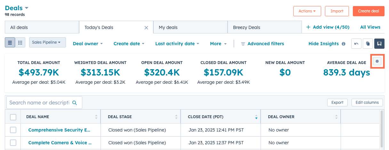Switch to the My deals tab
This screenshot has height=150, width=389.
[x=190, y=27]
